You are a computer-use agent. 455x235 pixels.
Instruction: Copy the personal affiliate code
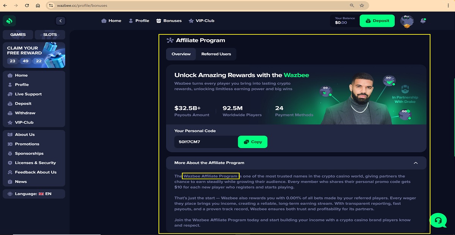(x=253, y=142)
